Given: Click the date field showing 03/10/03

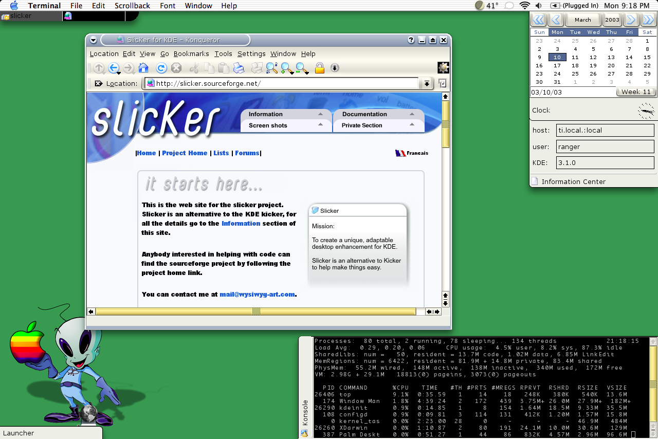Looking at the screenshot, I should coord(573,92).
